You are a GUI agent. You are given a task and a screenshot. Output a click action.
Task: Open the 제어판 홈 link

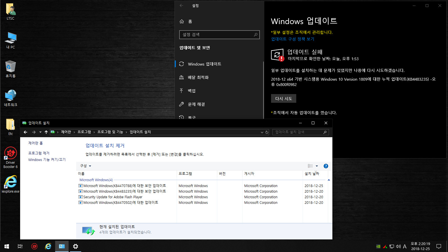pyautogui.click(x=36, y=143)
